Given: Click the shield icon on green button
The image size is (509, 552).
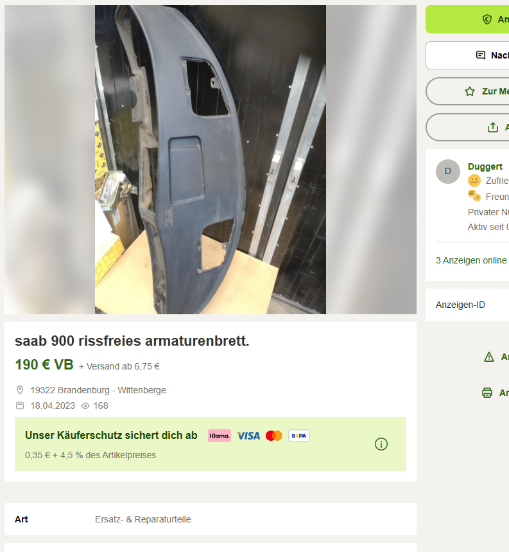Looking at the screenshot, I should tap(487, 19).
